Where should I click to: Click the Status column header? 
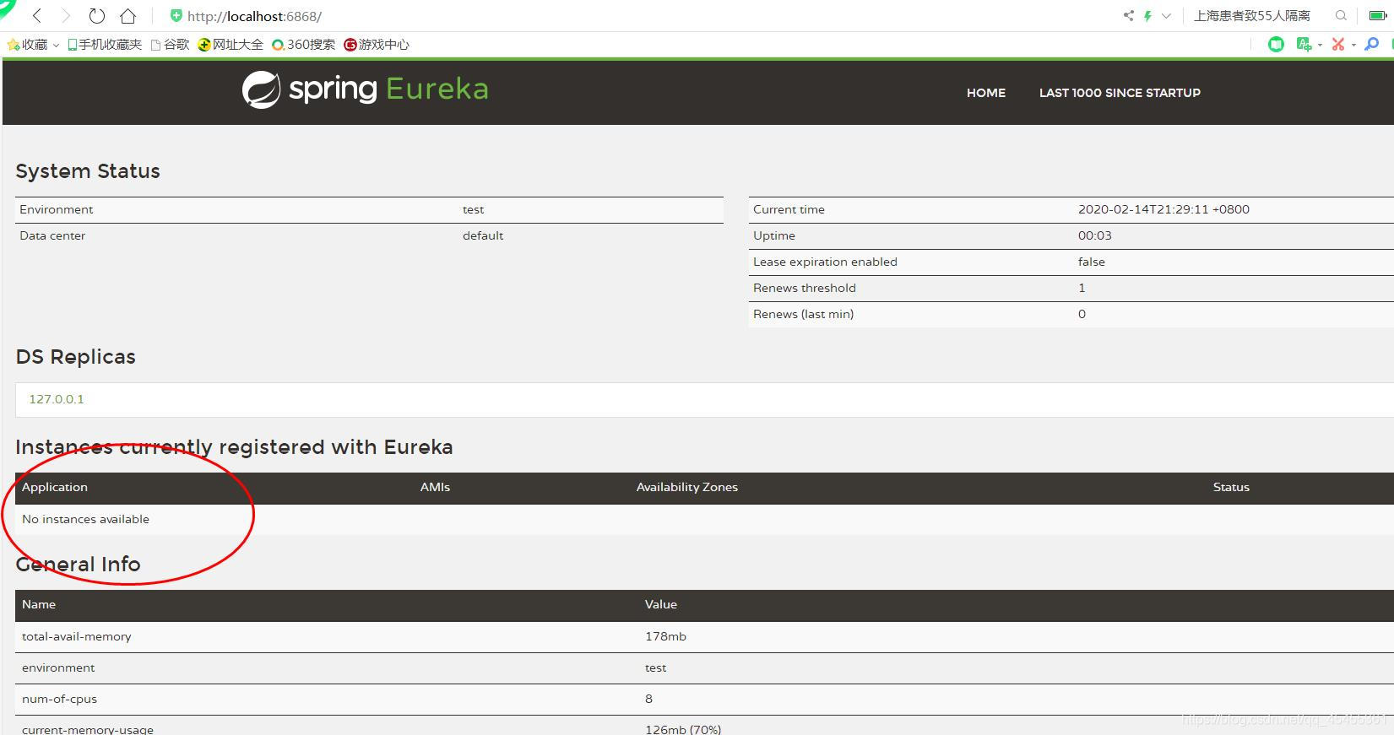pyautogui.click(x=1231, y=487)
